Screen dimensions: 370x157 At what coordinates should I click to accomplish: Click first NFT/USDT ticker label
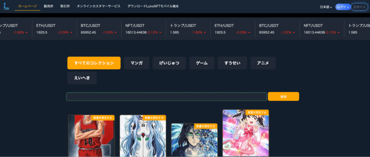[x=135, y=25]
